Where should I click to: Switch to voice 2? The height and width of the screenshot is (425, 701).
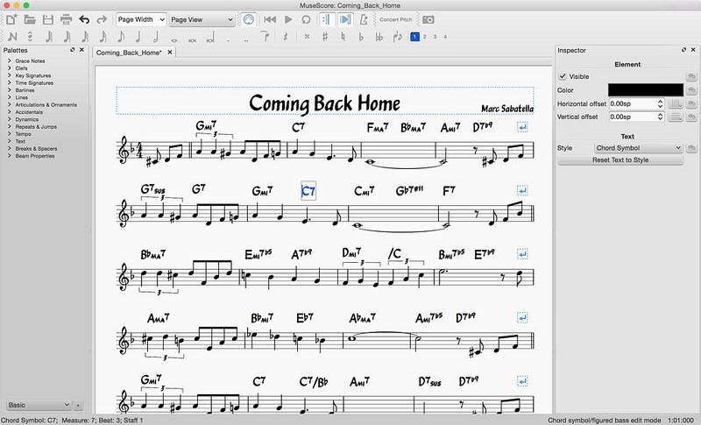coord(425,37)
